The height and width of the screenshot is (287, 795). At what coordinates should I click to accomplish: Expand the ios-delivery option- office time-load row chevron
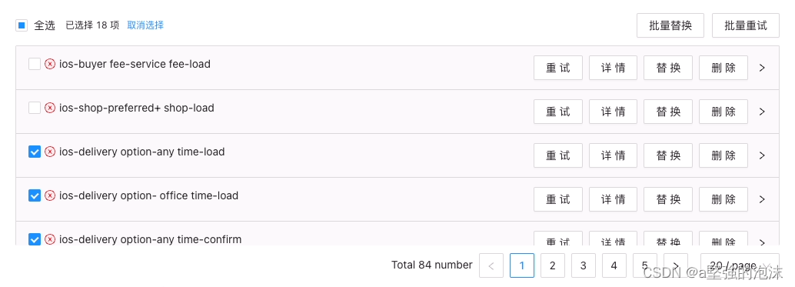click(x=762, y=199)
